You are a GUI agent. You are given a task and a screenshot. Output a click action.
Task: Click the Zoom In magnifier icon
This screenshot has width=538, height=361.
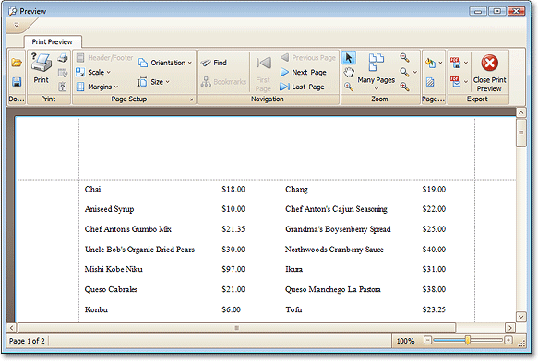405,87
